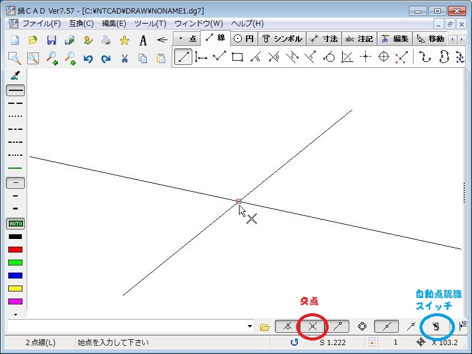Open the 編集(E) menu
472x354 pixels.
114,24
